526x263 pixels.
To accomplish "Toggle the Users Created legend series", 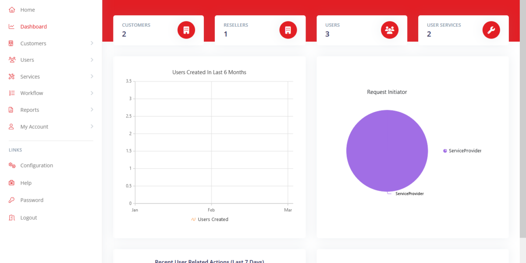I will click(210, 220).
